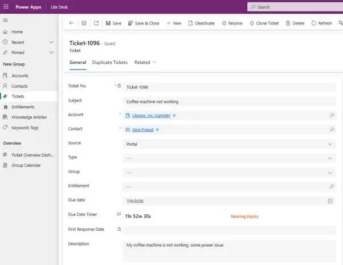Open Vara Prasad contact link

pos(142,130)
